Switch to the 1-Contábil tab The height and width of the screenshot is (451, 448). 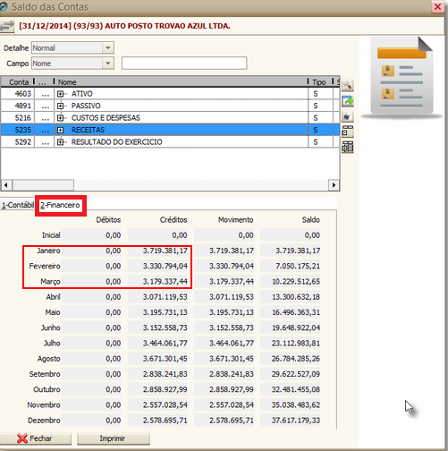pyautogui.click(x=18, y=205)
